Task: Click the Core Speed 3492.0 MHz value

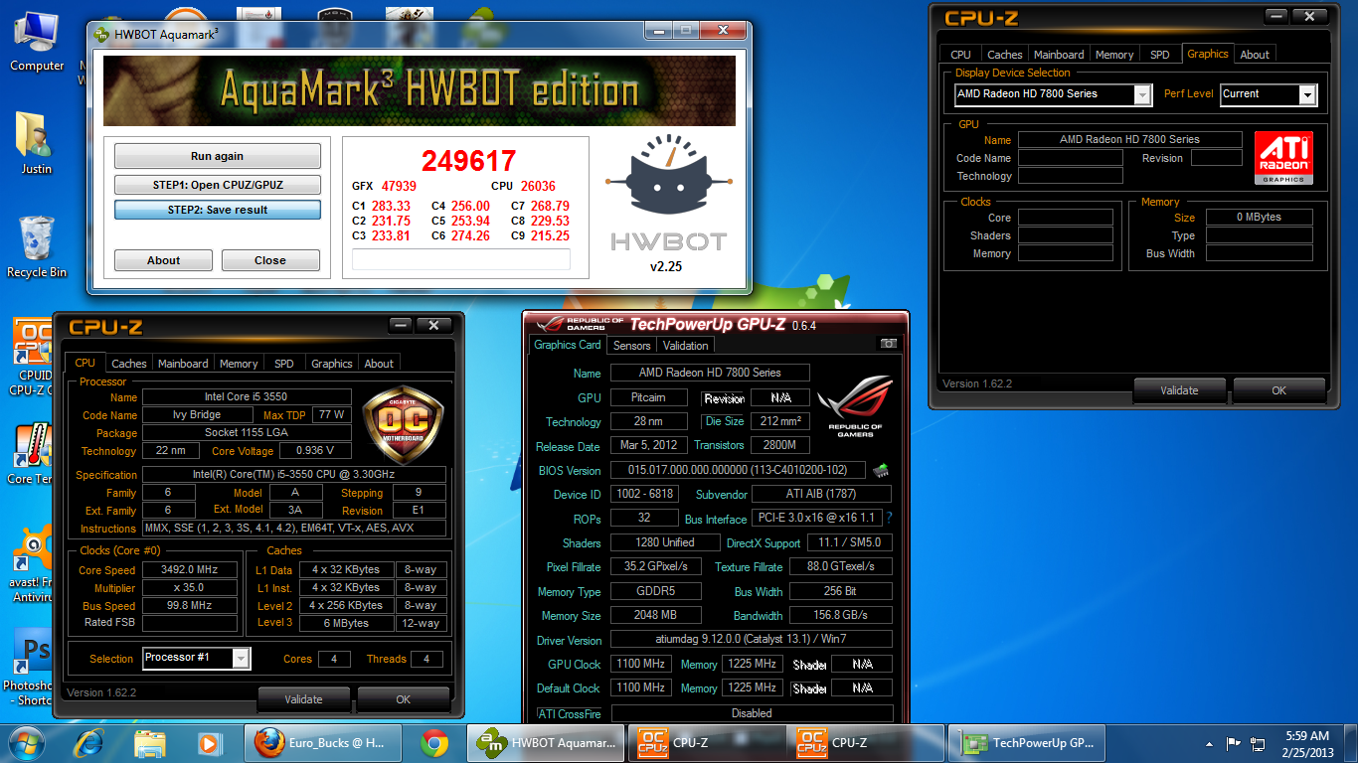Action: pos(189,570)
